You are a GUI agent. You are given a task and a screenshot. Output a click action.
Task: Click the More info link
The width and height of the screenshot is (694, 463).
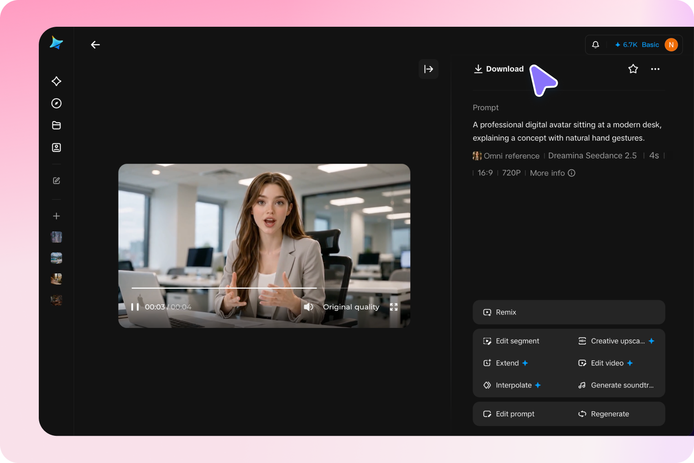pyautogui.click(x=547, y=173)
